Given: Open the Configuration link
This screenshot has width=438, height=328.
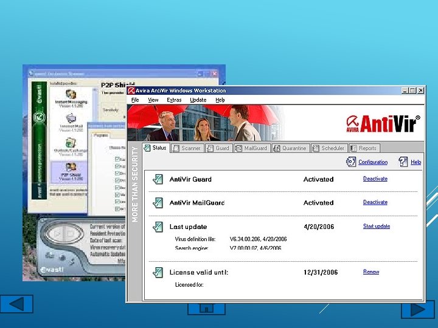Looking at the screenshot, I should point(373,162).
